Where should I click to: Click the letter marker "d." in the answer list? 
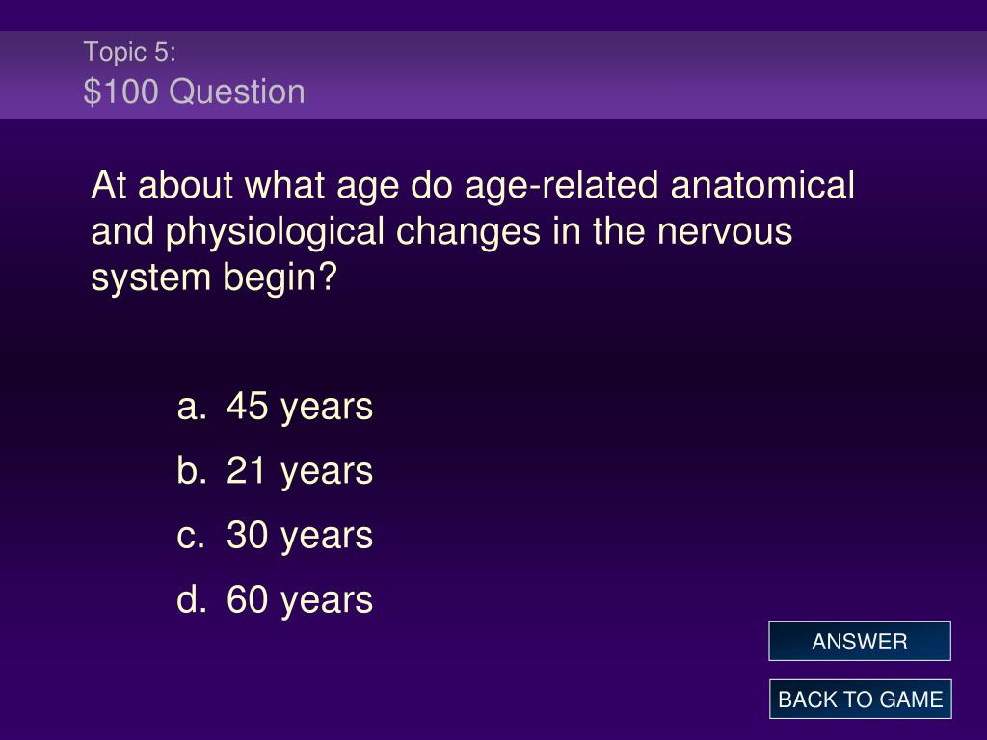click(x=192, y=599)
